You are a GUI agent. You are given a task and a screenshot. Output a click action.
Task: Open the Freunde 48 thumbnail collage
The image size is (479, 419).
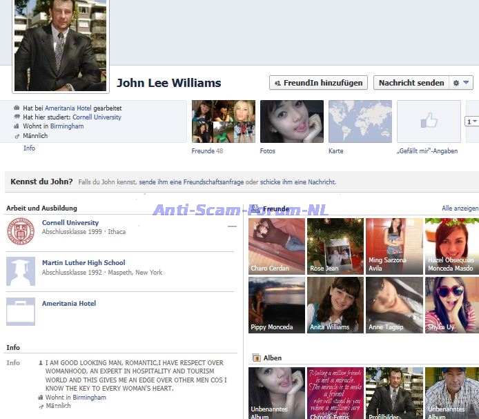tap(223, 121)
